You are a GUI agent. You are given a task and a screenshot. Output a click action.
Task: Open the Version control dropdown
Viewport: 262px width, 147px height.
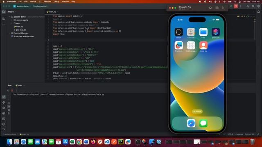click(x=41, y=6)
